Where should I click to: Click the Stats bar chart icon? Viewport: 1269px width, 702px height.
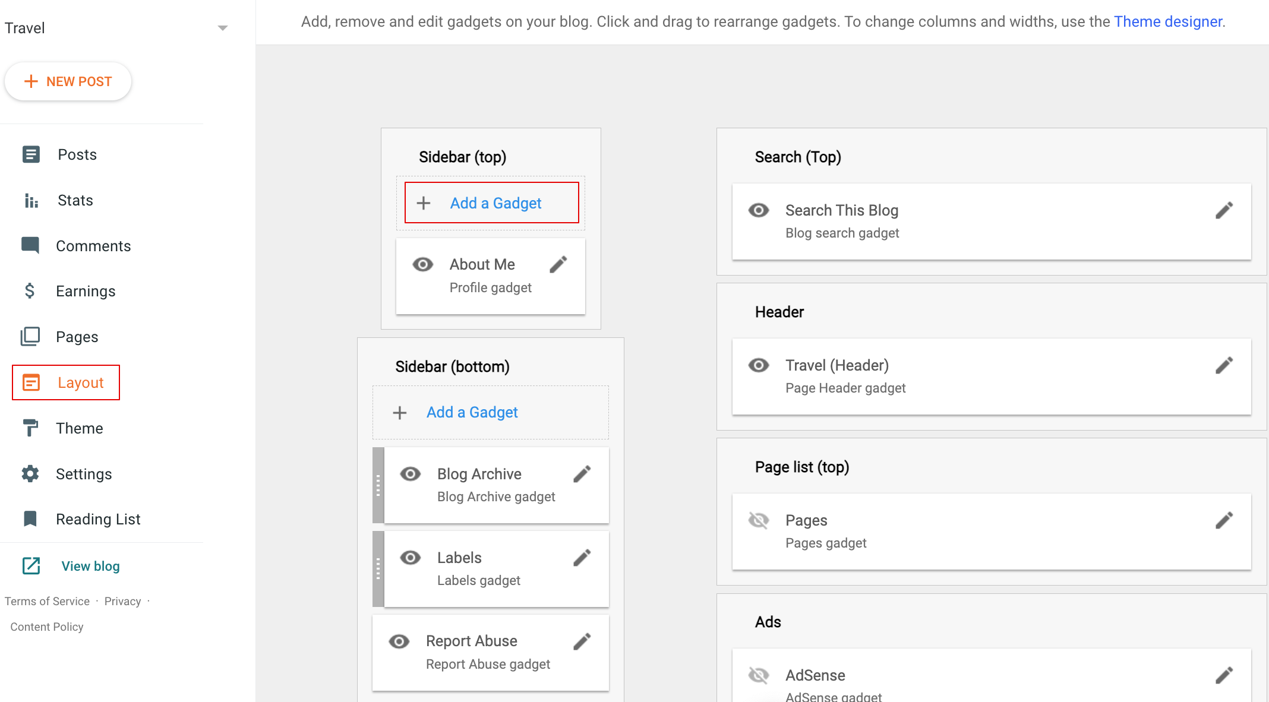(31, 201)
